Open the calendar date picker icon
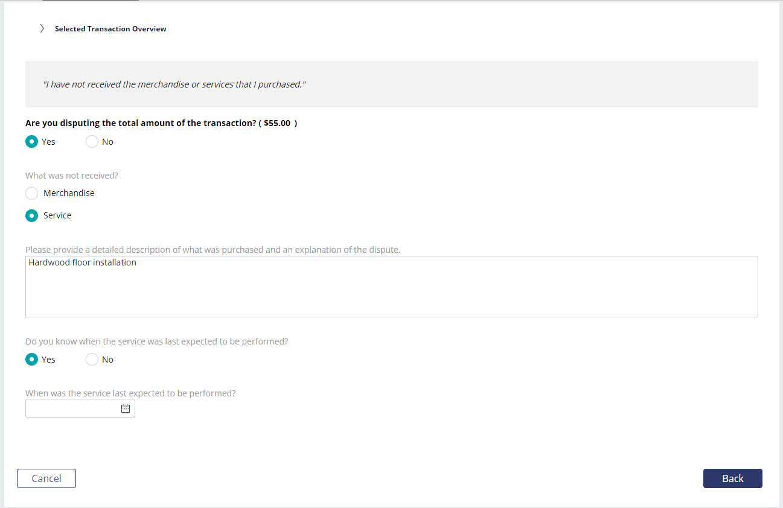Viewport: 783px width, 508px height. [126, 408]
